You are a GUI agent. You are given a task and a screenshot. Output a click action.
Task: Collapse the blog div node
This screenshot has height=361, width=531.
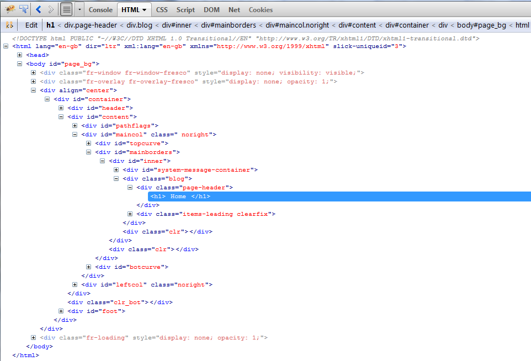116,178
